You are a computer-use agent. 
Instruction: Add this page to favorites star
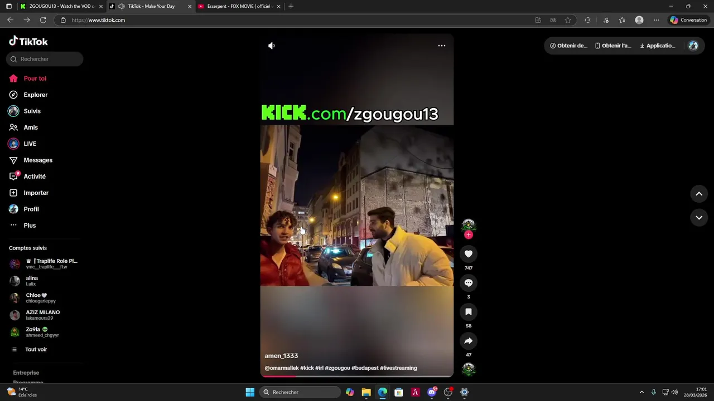point(568,20)
